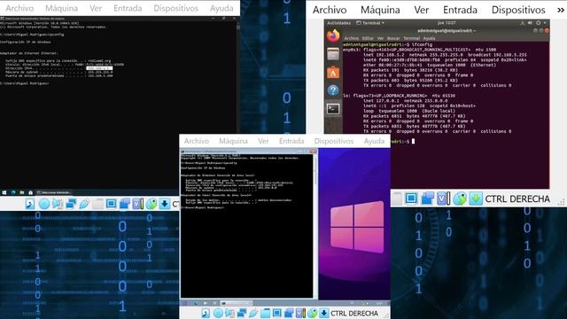Open Ayuda menu in Windows 7 VM window
Viewport: 567px width, 319px height.
coord(374,141)
